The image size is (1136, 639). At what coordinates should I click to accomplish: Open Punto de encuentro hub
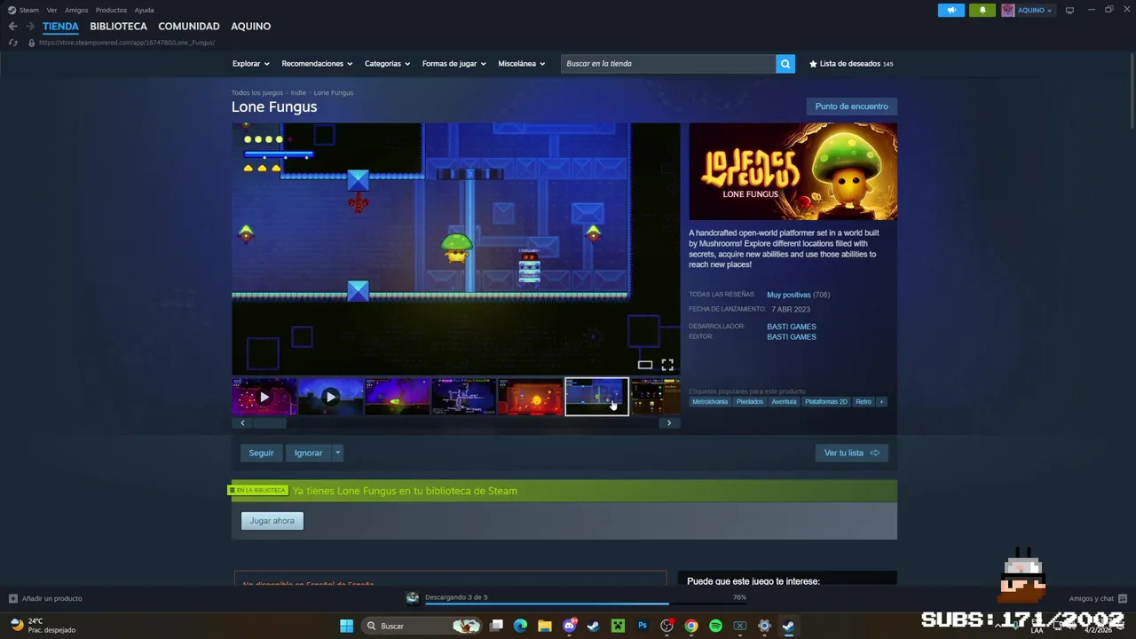pyautogui.click(x=851, y=106)
